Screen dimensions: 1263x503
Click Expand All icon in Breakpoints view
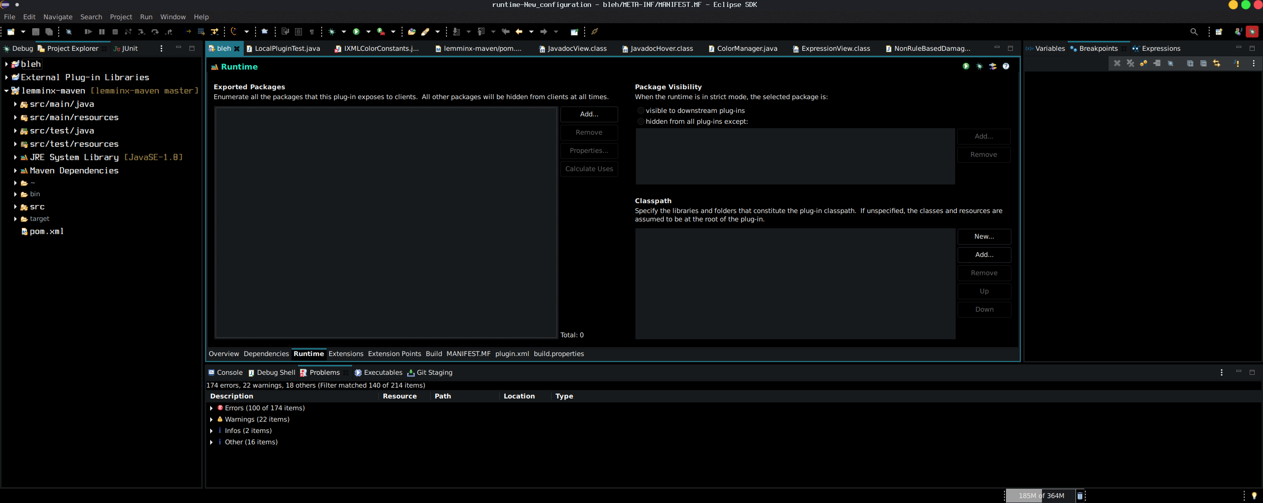(x=1190, y=63)
